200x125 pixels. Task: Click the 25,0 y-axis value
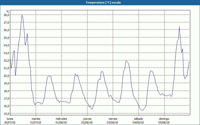click(6, 38)
